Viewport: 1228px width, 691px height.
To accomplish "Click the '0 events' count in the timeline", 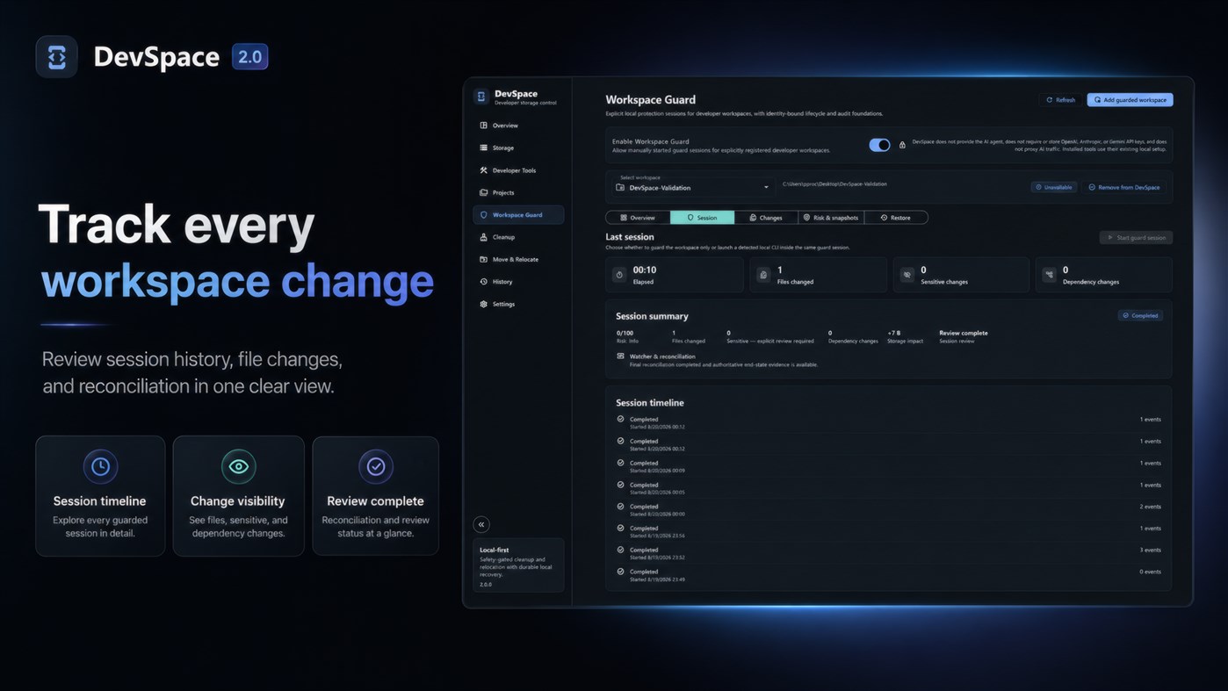I will [1150, 572].
